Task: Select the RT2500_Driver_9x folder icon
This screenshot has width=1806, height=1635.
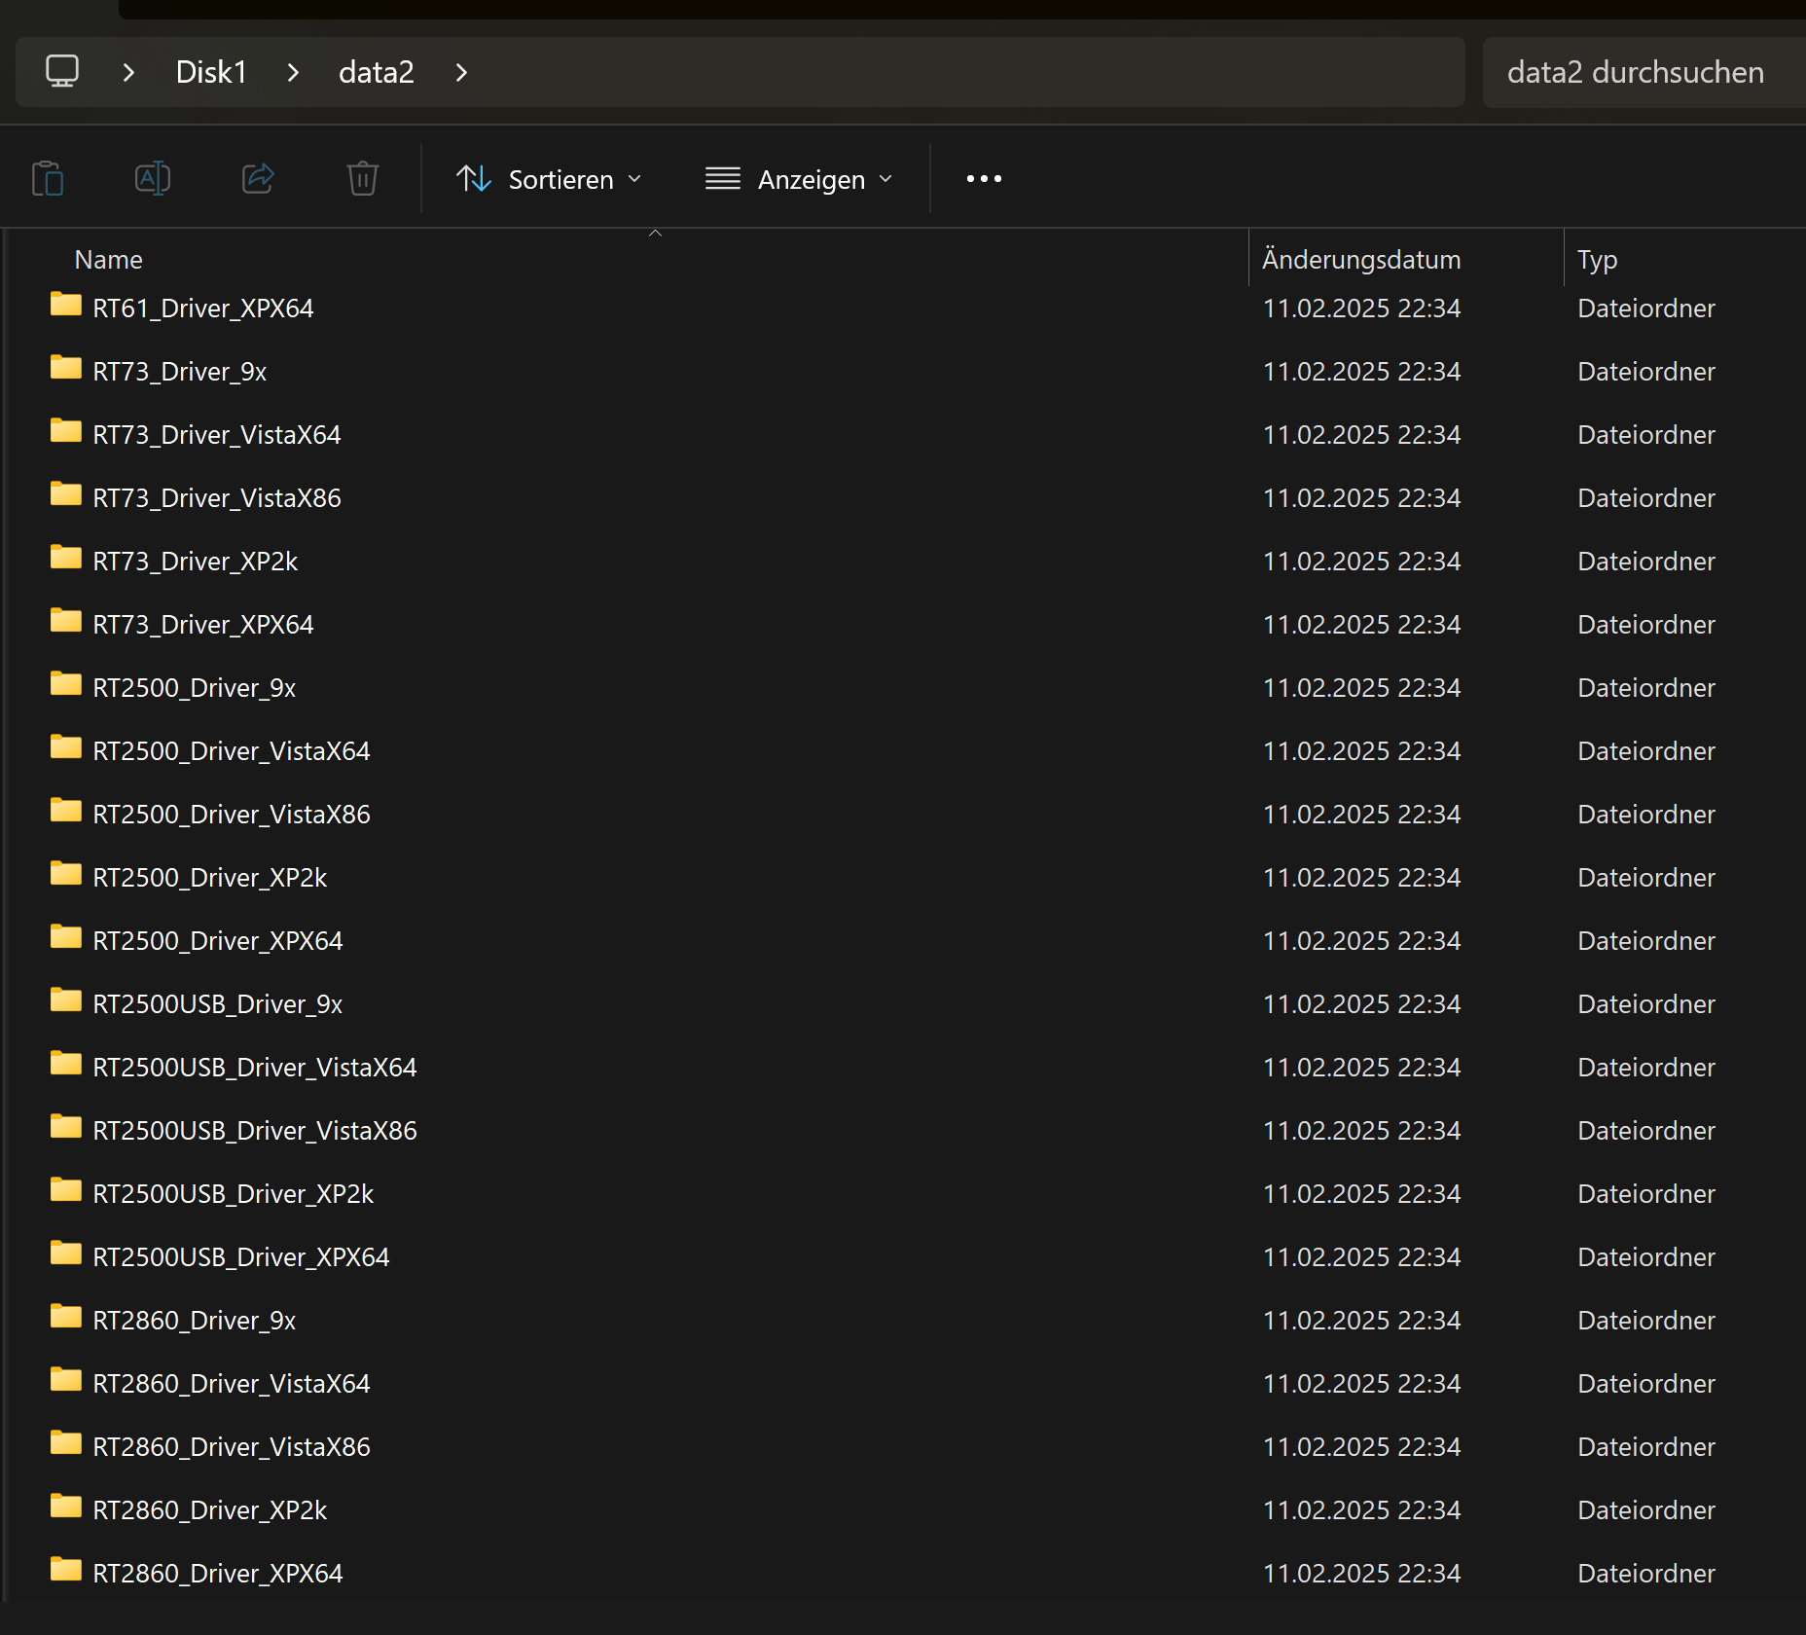Action: click(66, 684)
